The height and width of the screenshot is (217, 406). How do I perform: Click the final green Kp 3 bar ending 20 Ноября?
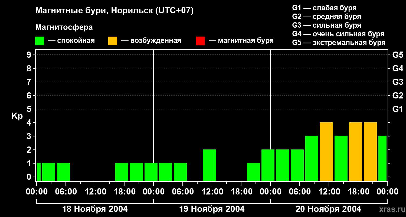click(382, 158)
